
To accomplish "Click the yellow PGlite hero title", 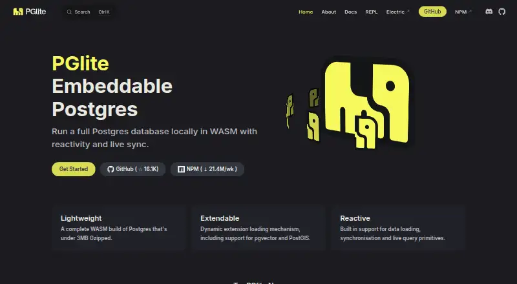I will click(x=80, y=63).
